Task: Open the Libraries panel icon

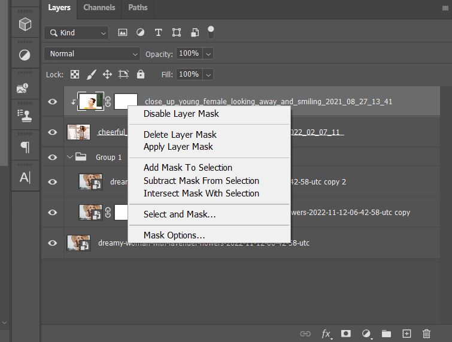Action: click(23, 88)
